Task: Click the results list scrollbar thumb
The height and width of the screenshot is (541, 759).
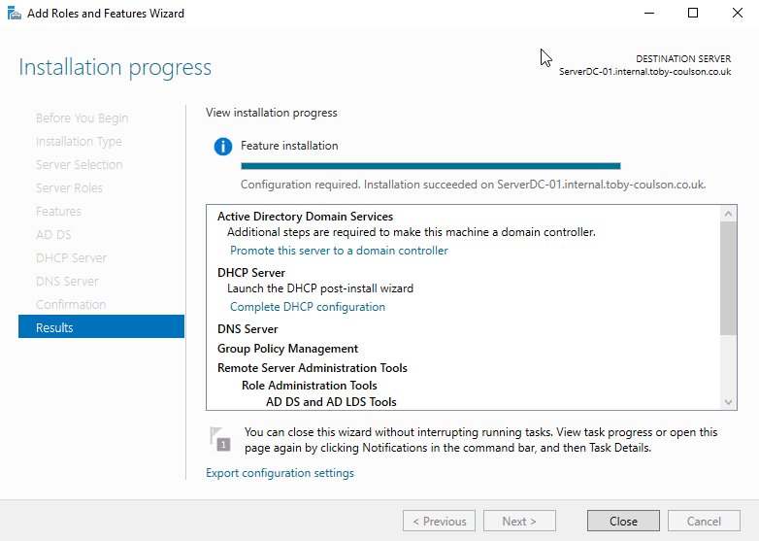Action: tap(729, 277)
